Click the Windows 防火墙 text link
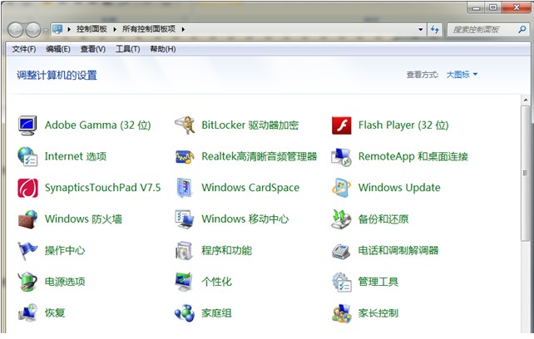This screenshot has height=339, width=534. (x=83, y=219)
